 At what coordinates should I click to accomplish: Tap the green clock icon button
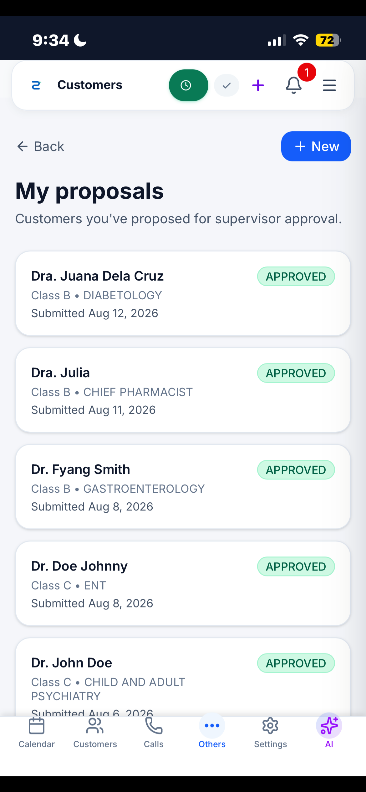point(189,85)
